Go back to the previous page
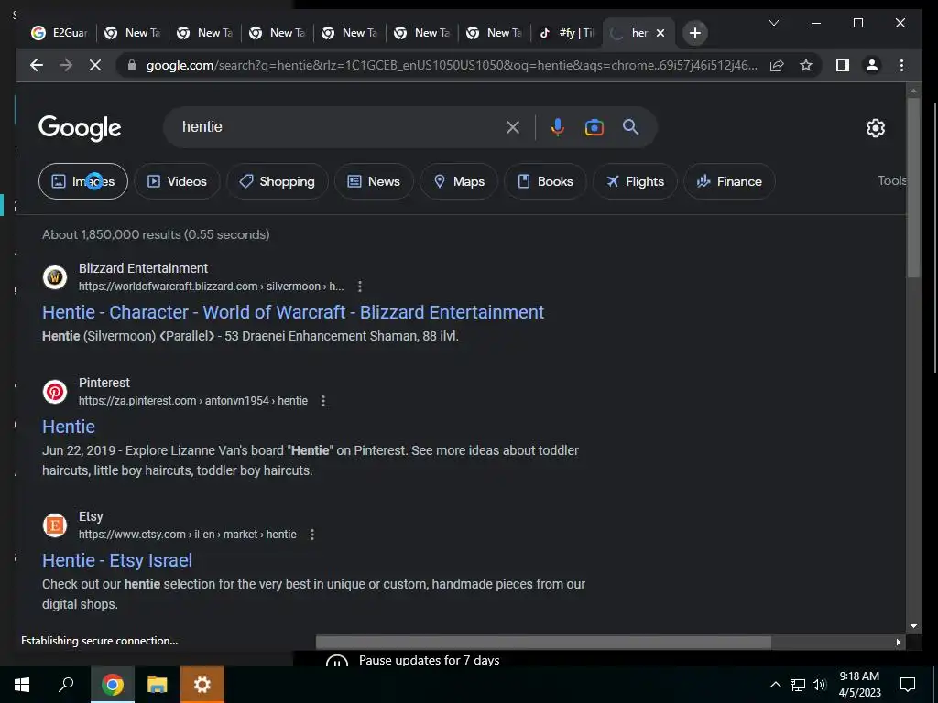This screenshot has width=938, height=703. coord(37,65)
